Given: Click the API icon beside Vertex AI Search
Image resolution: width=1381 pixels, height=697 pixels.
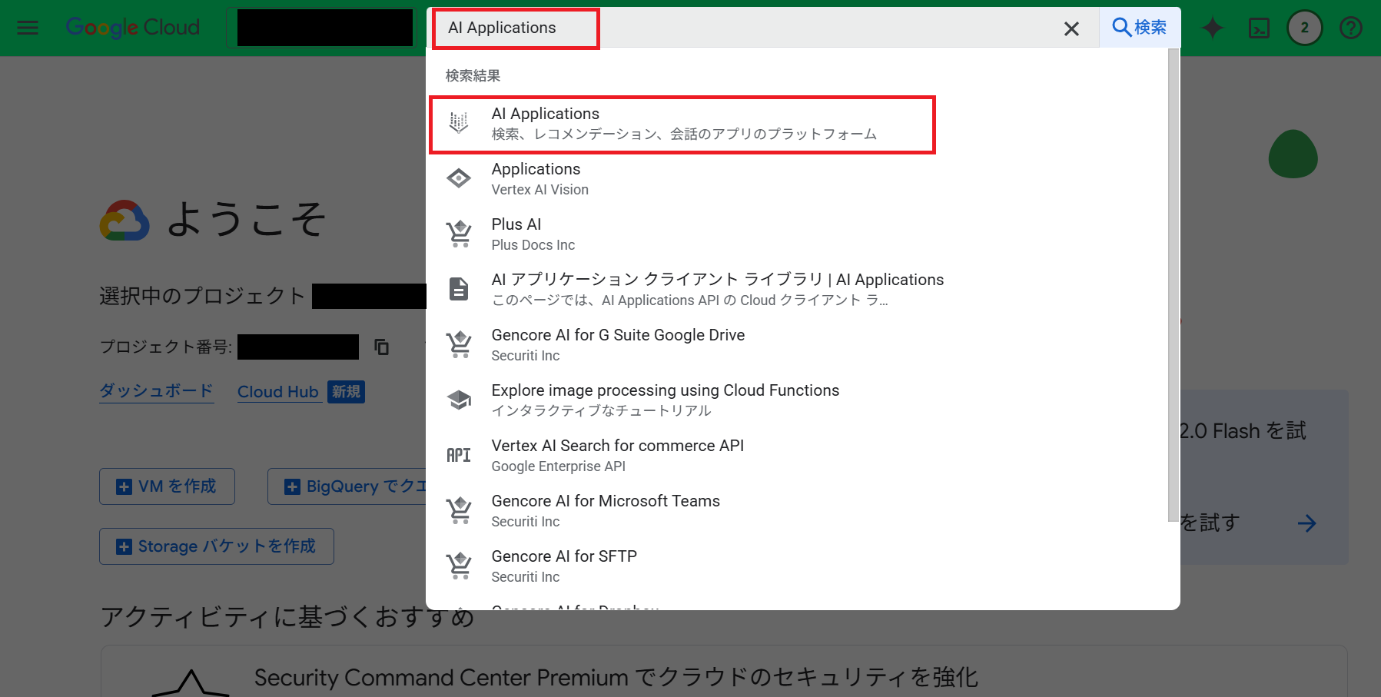Looking at the screenshot, I should (x=459, y=455).
